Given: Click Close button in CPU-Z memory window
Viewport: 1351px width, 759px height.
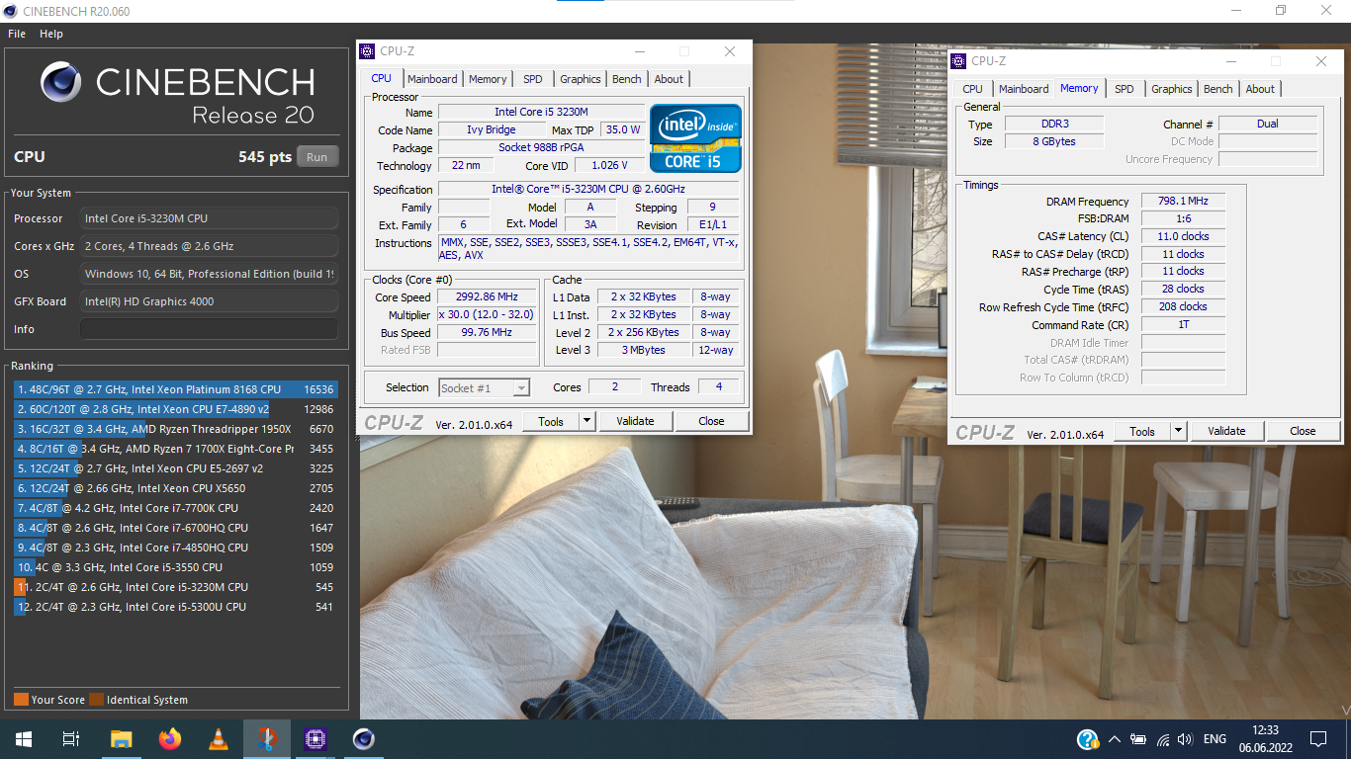Looking at the screenshot, I should 1303,431.
